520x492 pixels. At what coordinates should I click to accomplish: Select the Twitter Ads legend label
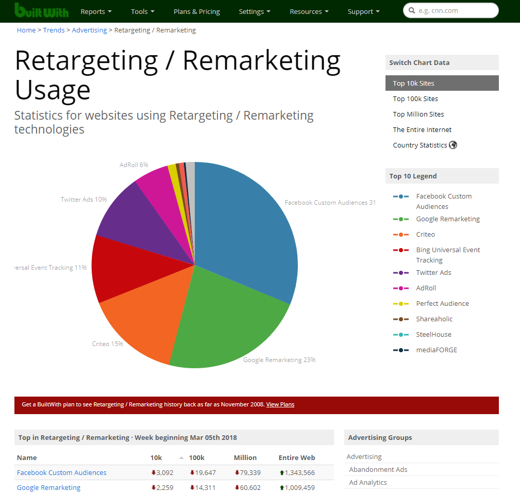coord(433,272)
